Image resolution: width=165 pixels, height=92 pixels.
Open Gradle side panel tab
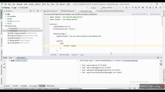click(x=164, y=14)
